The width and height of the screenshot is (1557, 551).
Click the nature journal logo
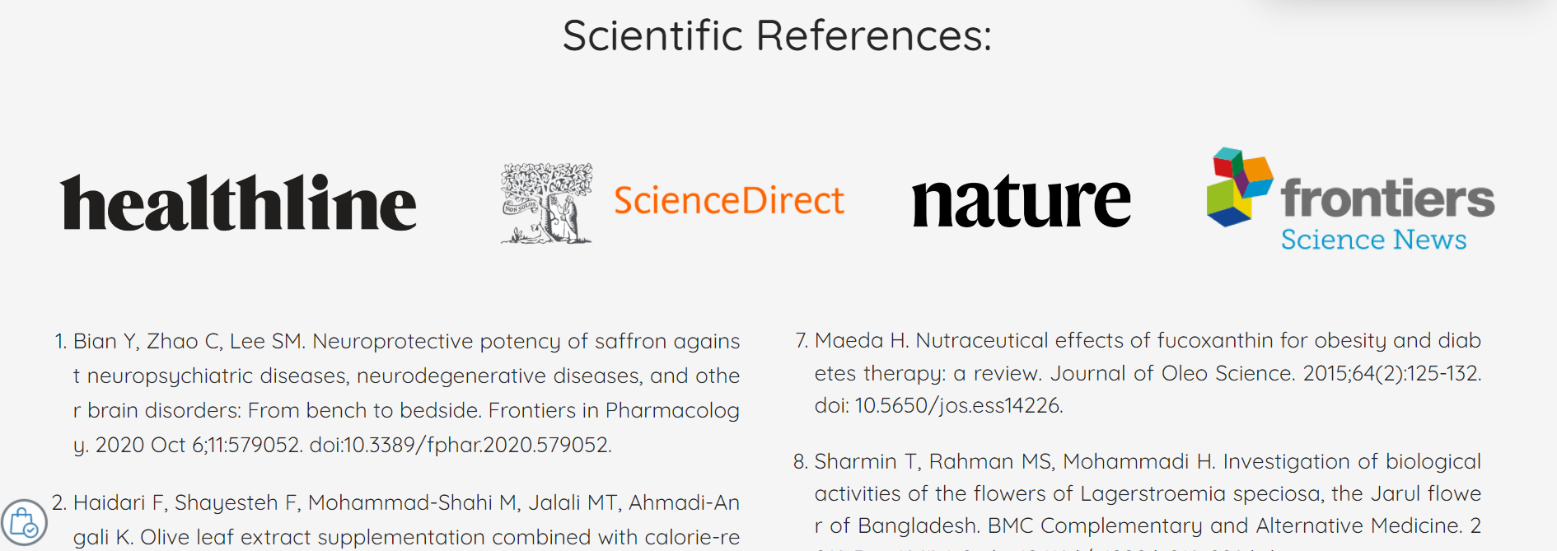pyautogui.click(x=1022, y=202)
